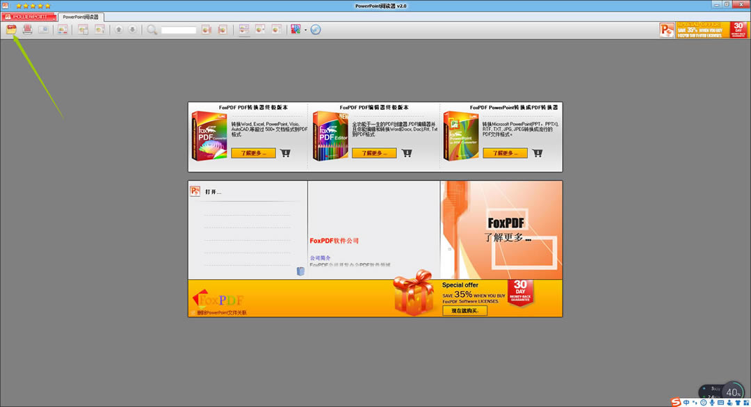
Task: Click the 现在就购买 buy now button
Action: click(465, 310)
